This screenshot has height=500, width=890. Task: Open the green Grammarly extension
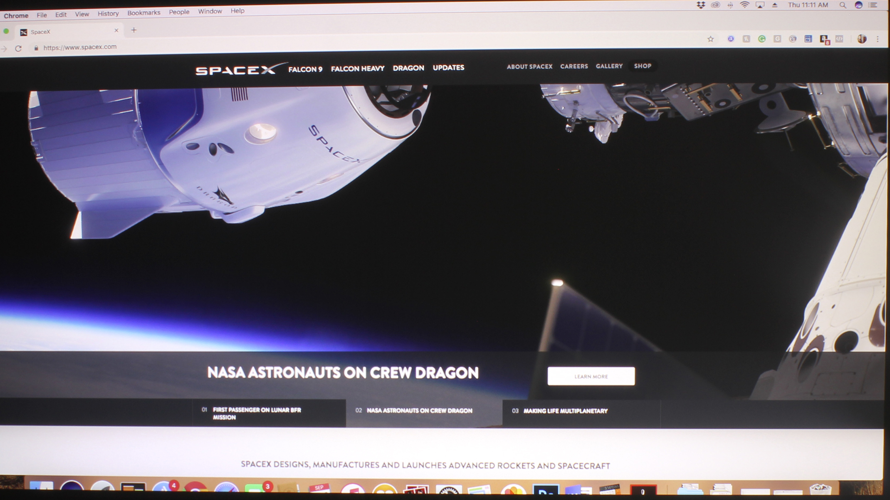[x=762, y=39]
